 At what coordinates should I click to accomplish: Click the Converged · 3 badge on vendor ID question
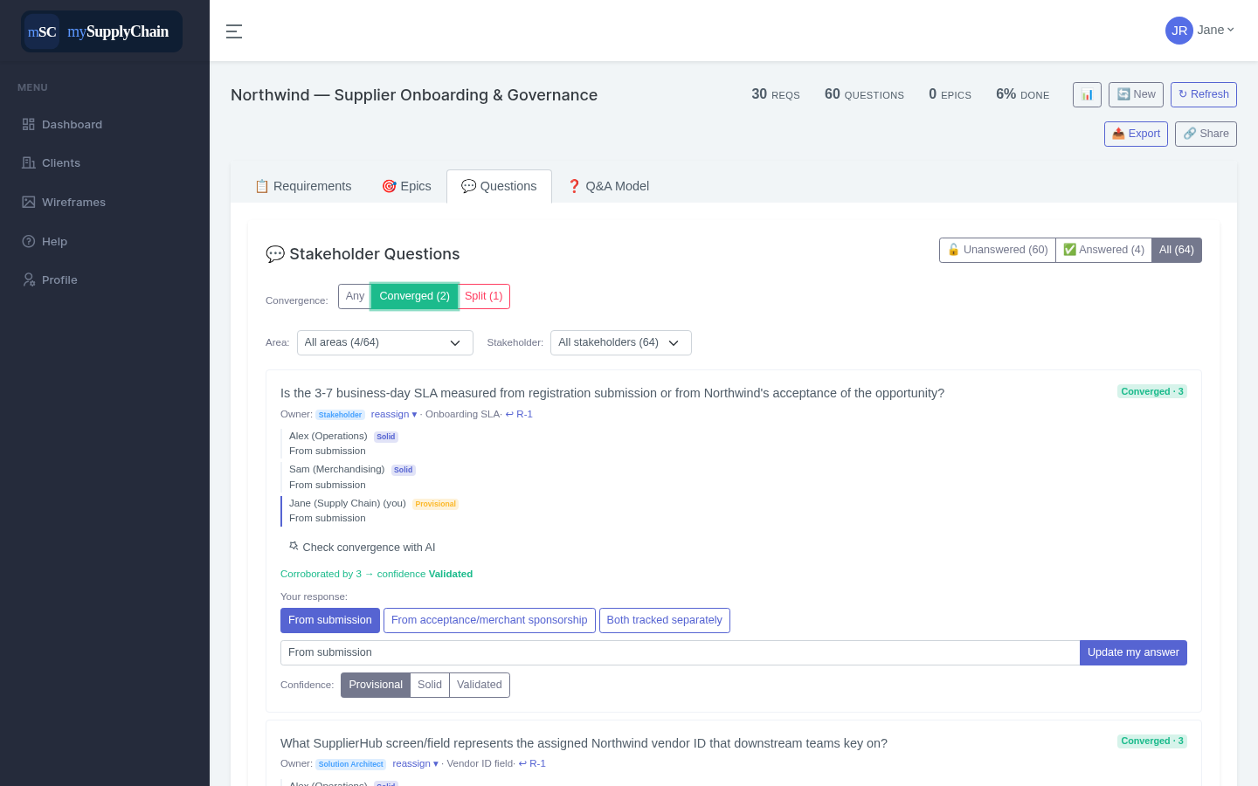[1152, 741]
